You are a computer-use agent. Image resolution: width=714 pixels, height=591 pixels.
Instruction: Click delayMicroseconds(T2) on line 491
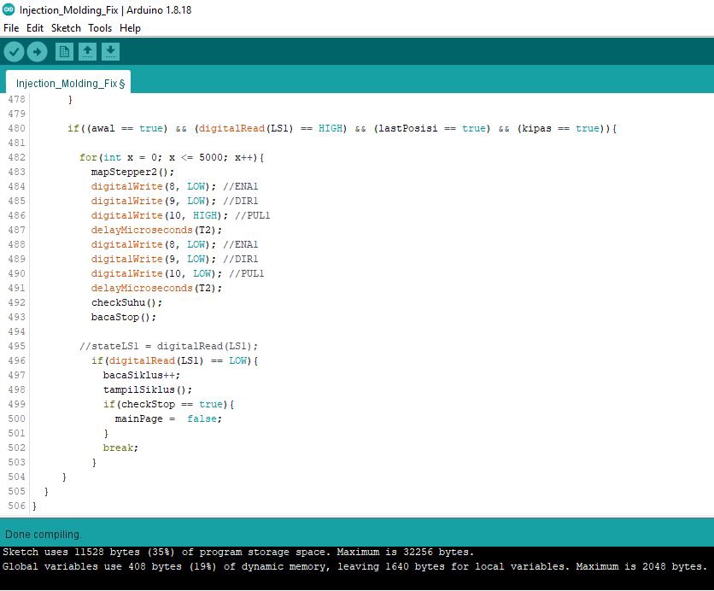click(x=156, y=289)
